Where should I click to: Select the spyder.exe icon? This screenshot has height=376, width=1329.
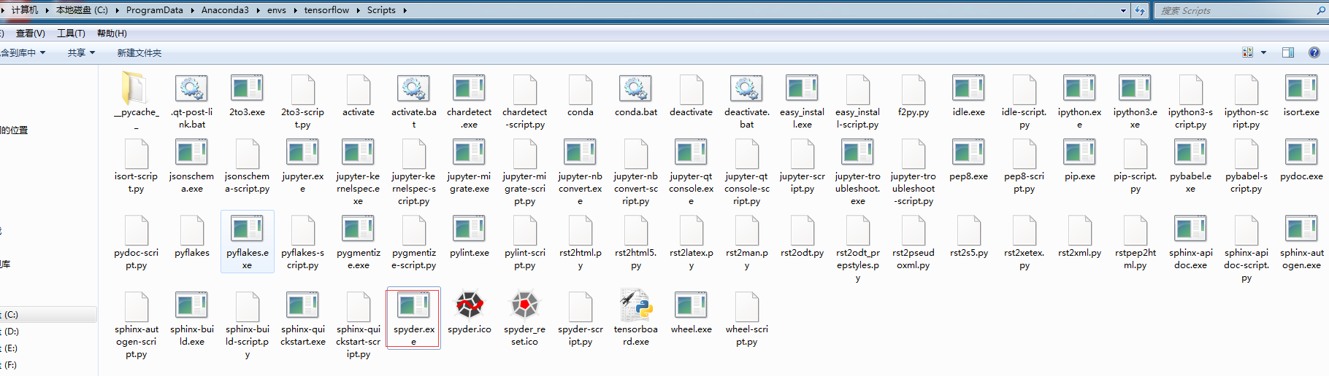[x=413, y=306]
